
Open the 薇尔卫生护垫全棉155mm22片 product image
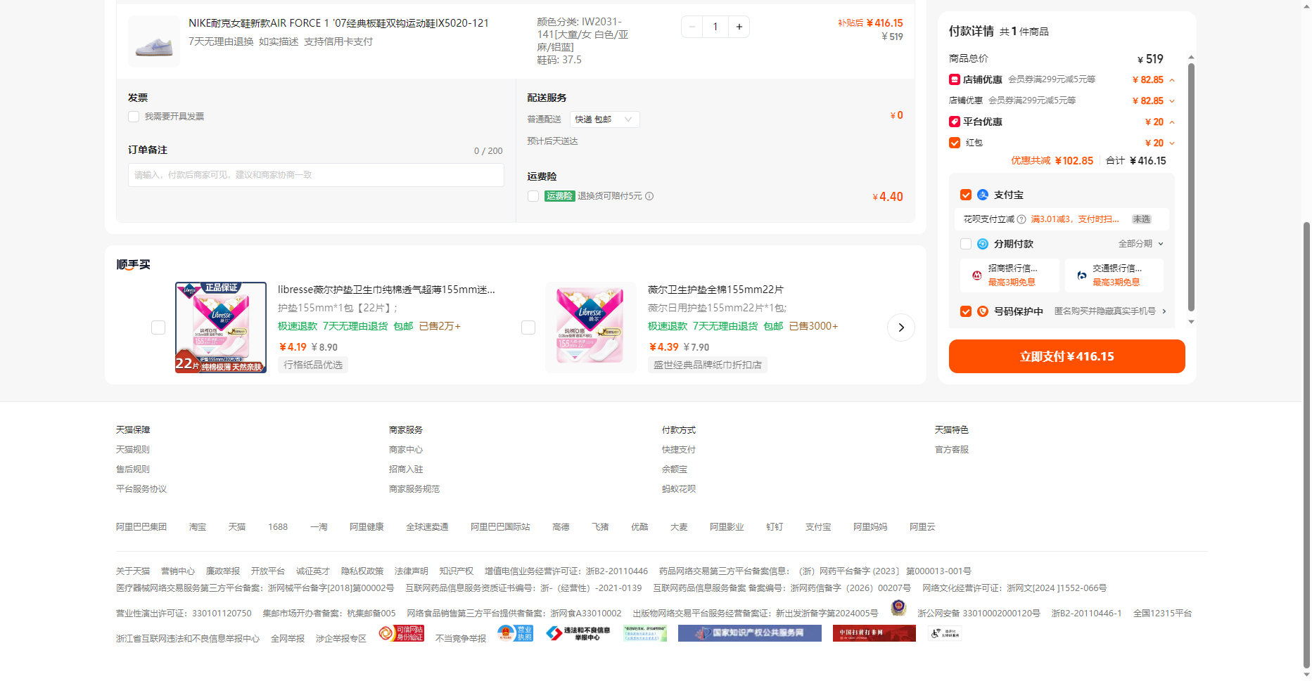(591, 327)
